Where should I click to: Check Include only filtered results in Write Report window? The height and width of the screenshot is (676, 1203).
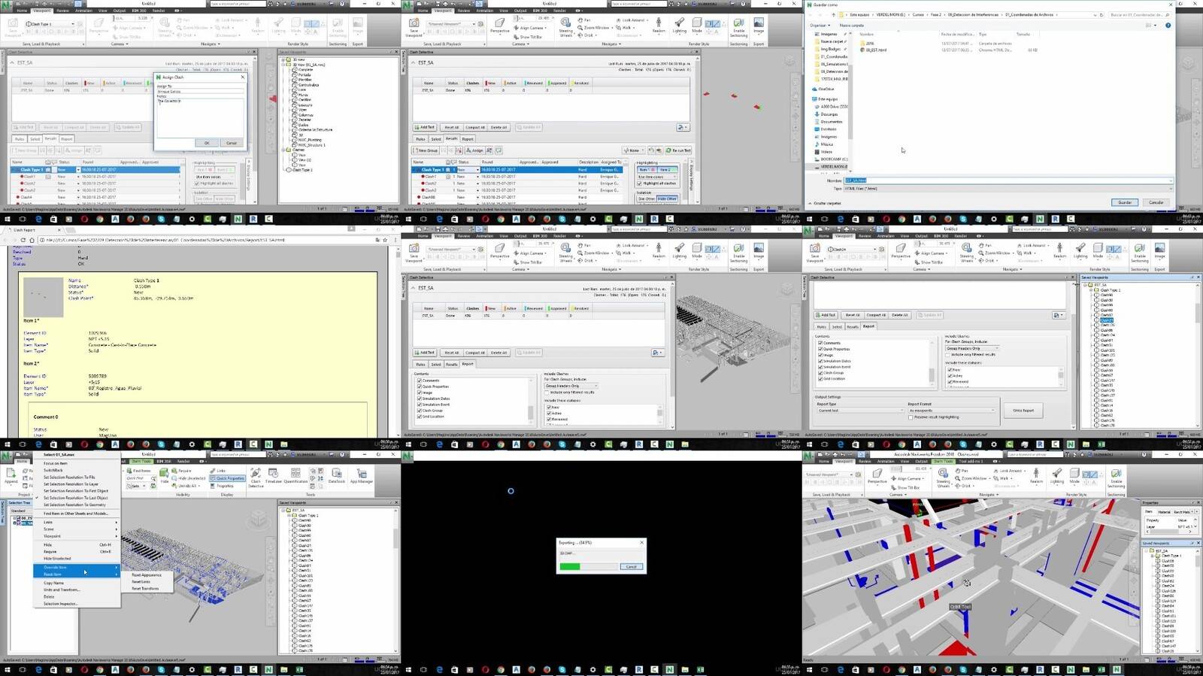click(x=947, y=355)
